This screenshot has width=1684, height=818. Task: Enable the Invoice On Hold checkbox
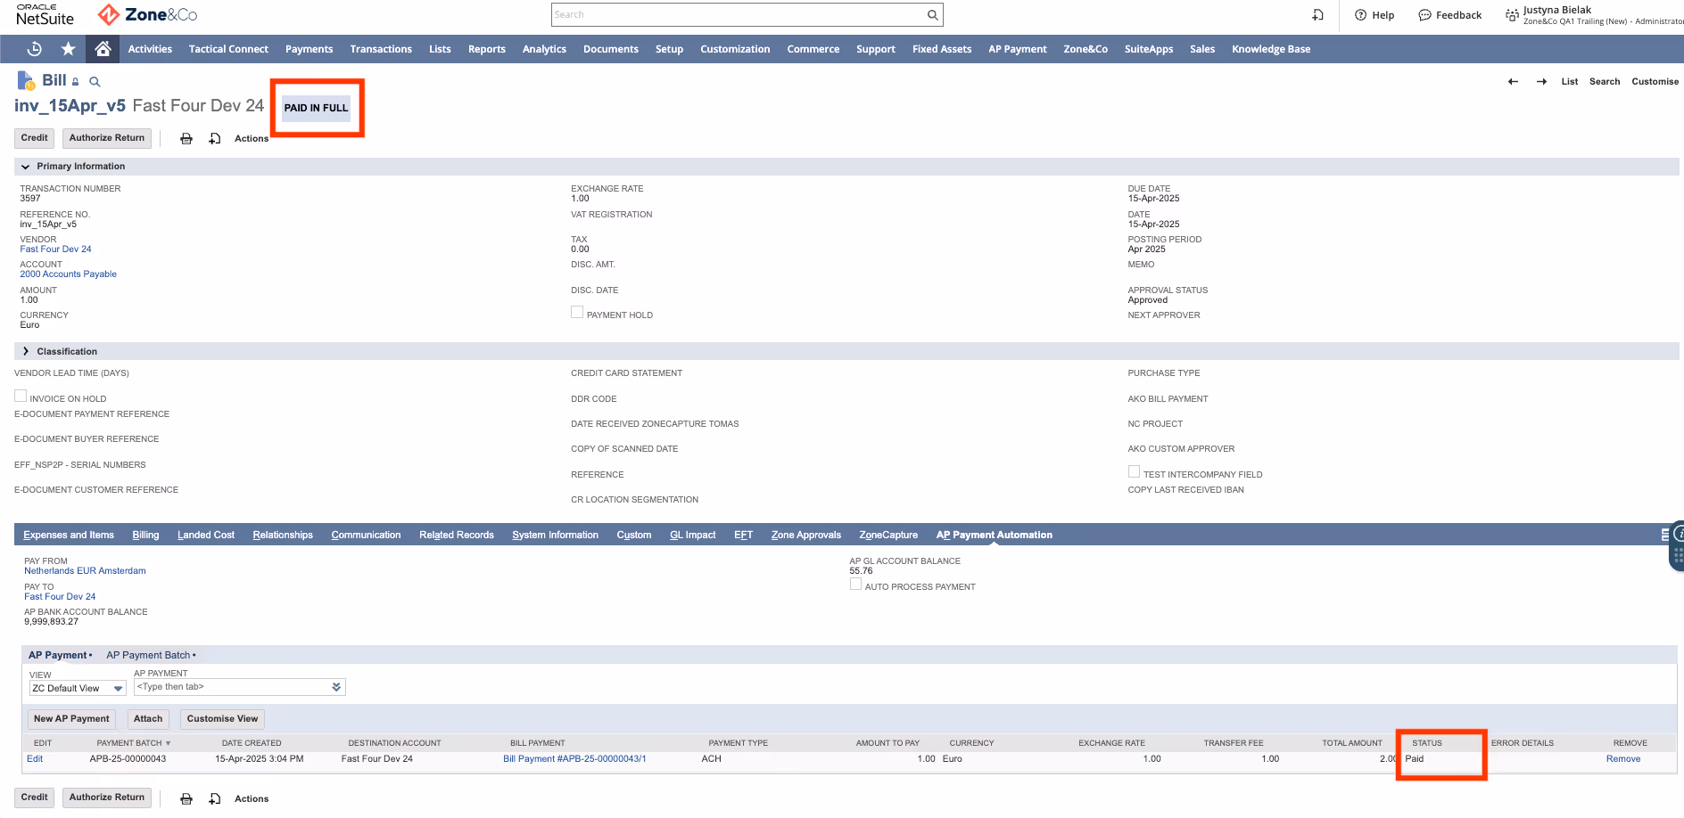(21, 395)
